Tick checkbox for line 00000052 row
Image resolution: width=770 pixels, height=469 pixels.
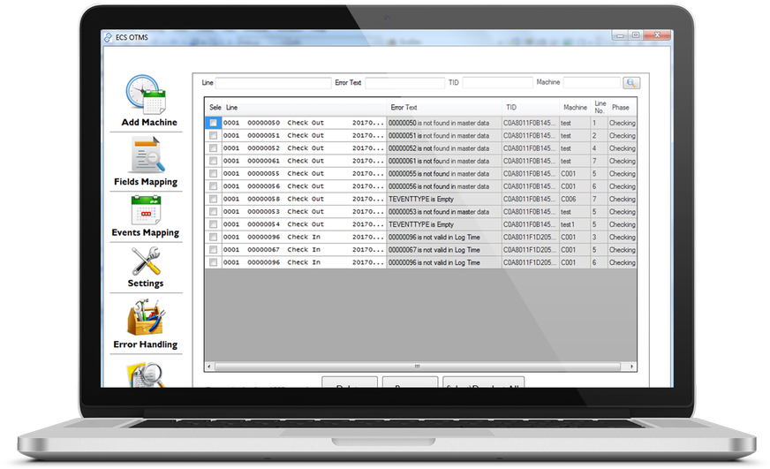pyautogui.click(x=213, y=148)
